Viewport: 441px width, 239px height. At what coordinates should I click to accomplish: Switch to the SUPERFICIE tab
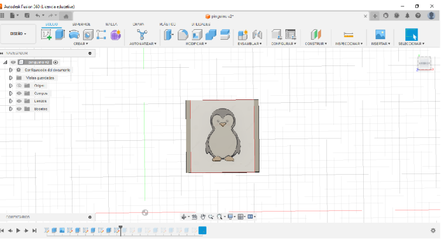tap(81, 25)
